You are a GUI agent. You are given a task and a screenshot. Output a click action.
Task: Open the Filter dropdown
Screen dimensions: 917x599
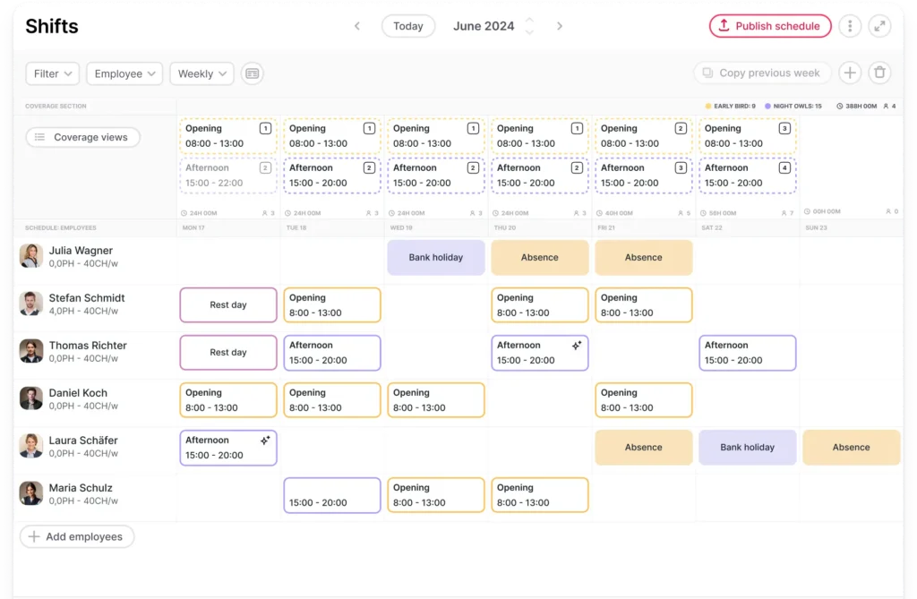53,73
